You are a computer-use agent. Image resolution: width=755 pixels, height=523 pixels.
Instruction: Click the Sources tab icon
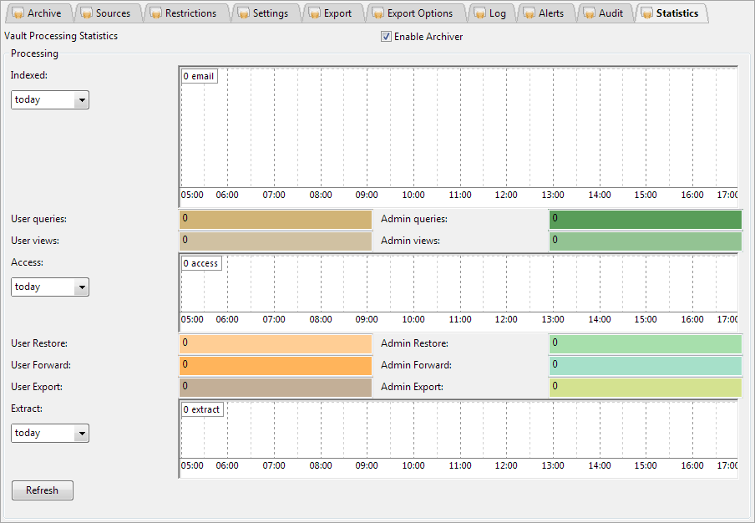tap(87, 13)
